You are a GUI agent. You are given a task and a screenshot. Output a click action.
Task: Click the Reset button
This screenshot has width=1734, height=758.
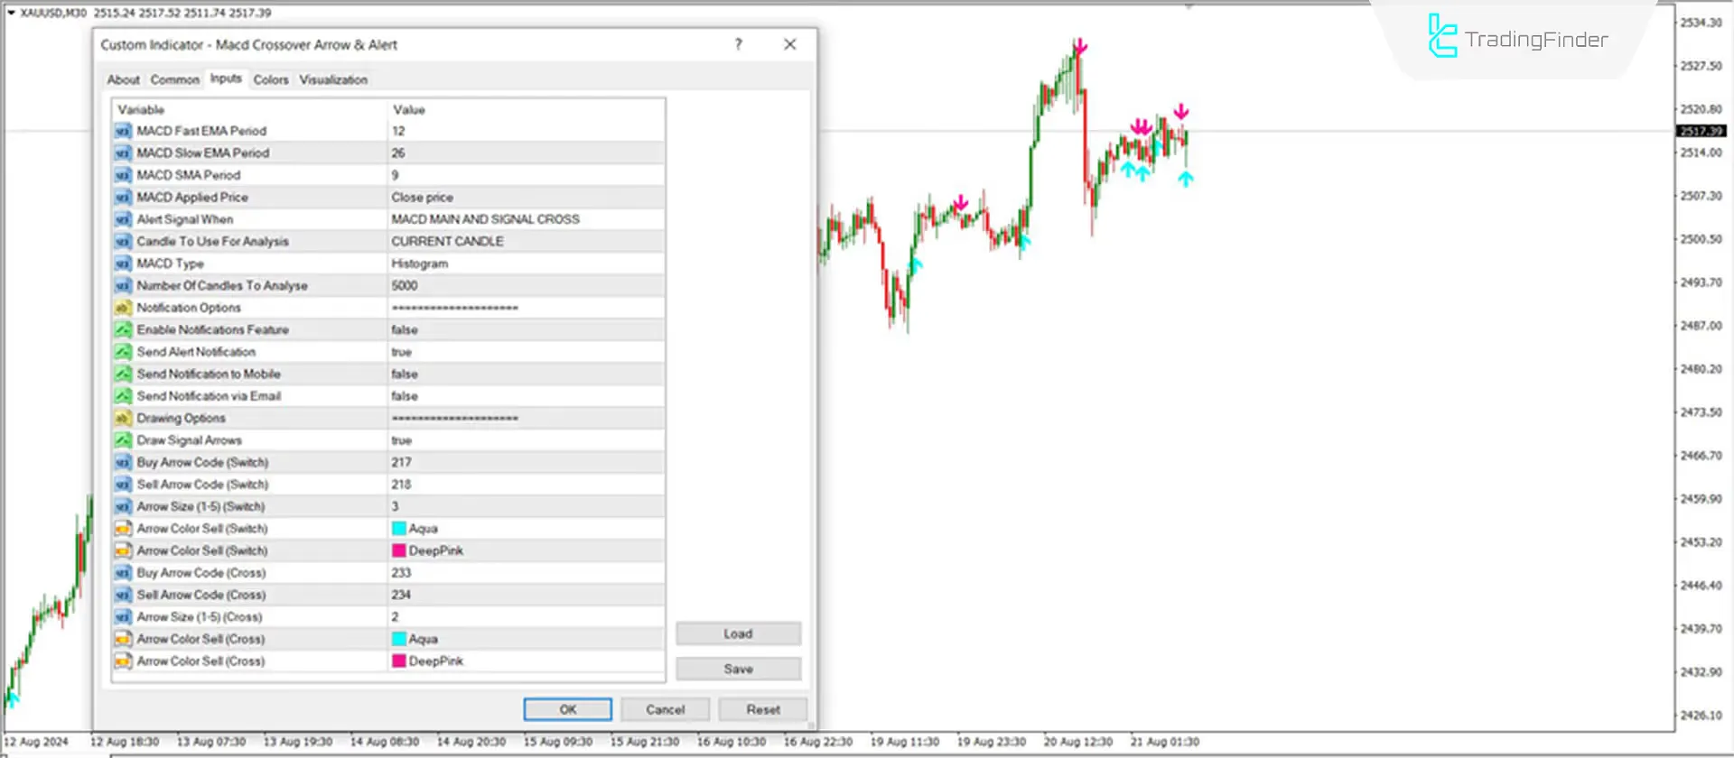[763, 709]
